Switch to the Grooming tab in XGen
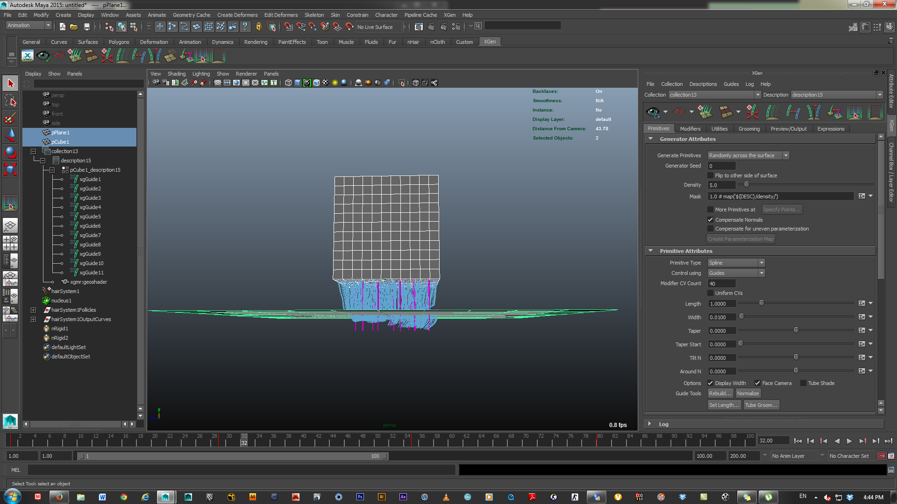Screen dimensions: 897x504 pyautogui.click(x=749, y=129)
